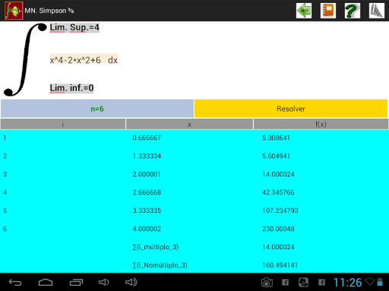This screenshot has height=291, width=389.
Task: Tap the Android back navigation button
Action: [x=15, y=282]
